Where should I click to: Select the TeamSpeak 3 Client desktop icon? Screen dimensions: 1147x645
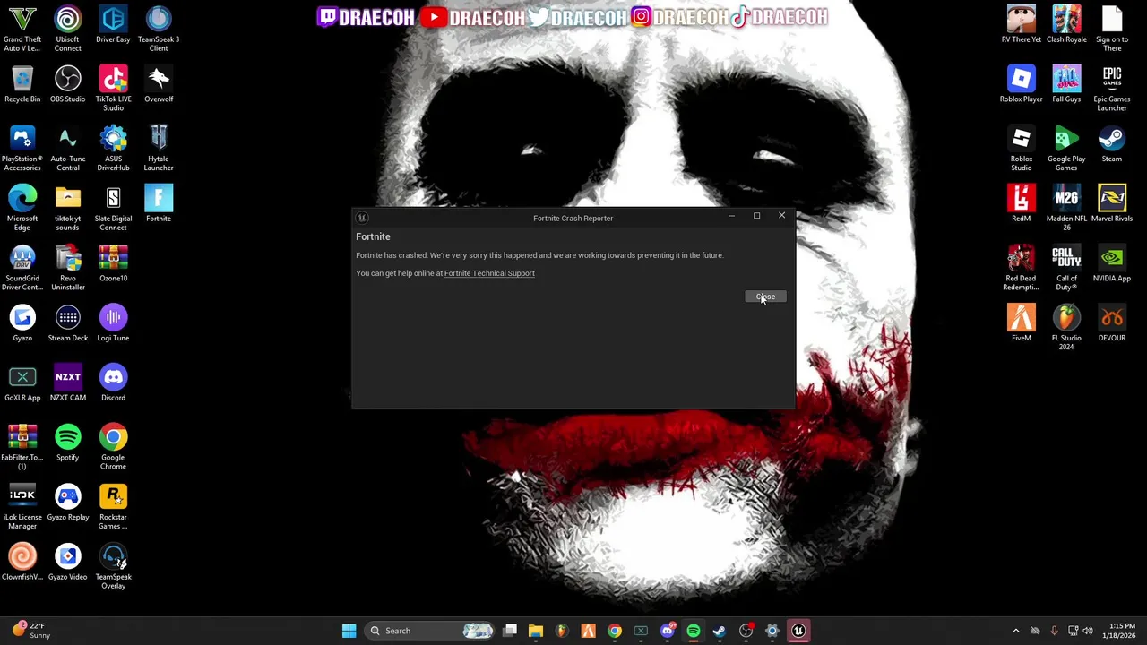click(159, 29)
